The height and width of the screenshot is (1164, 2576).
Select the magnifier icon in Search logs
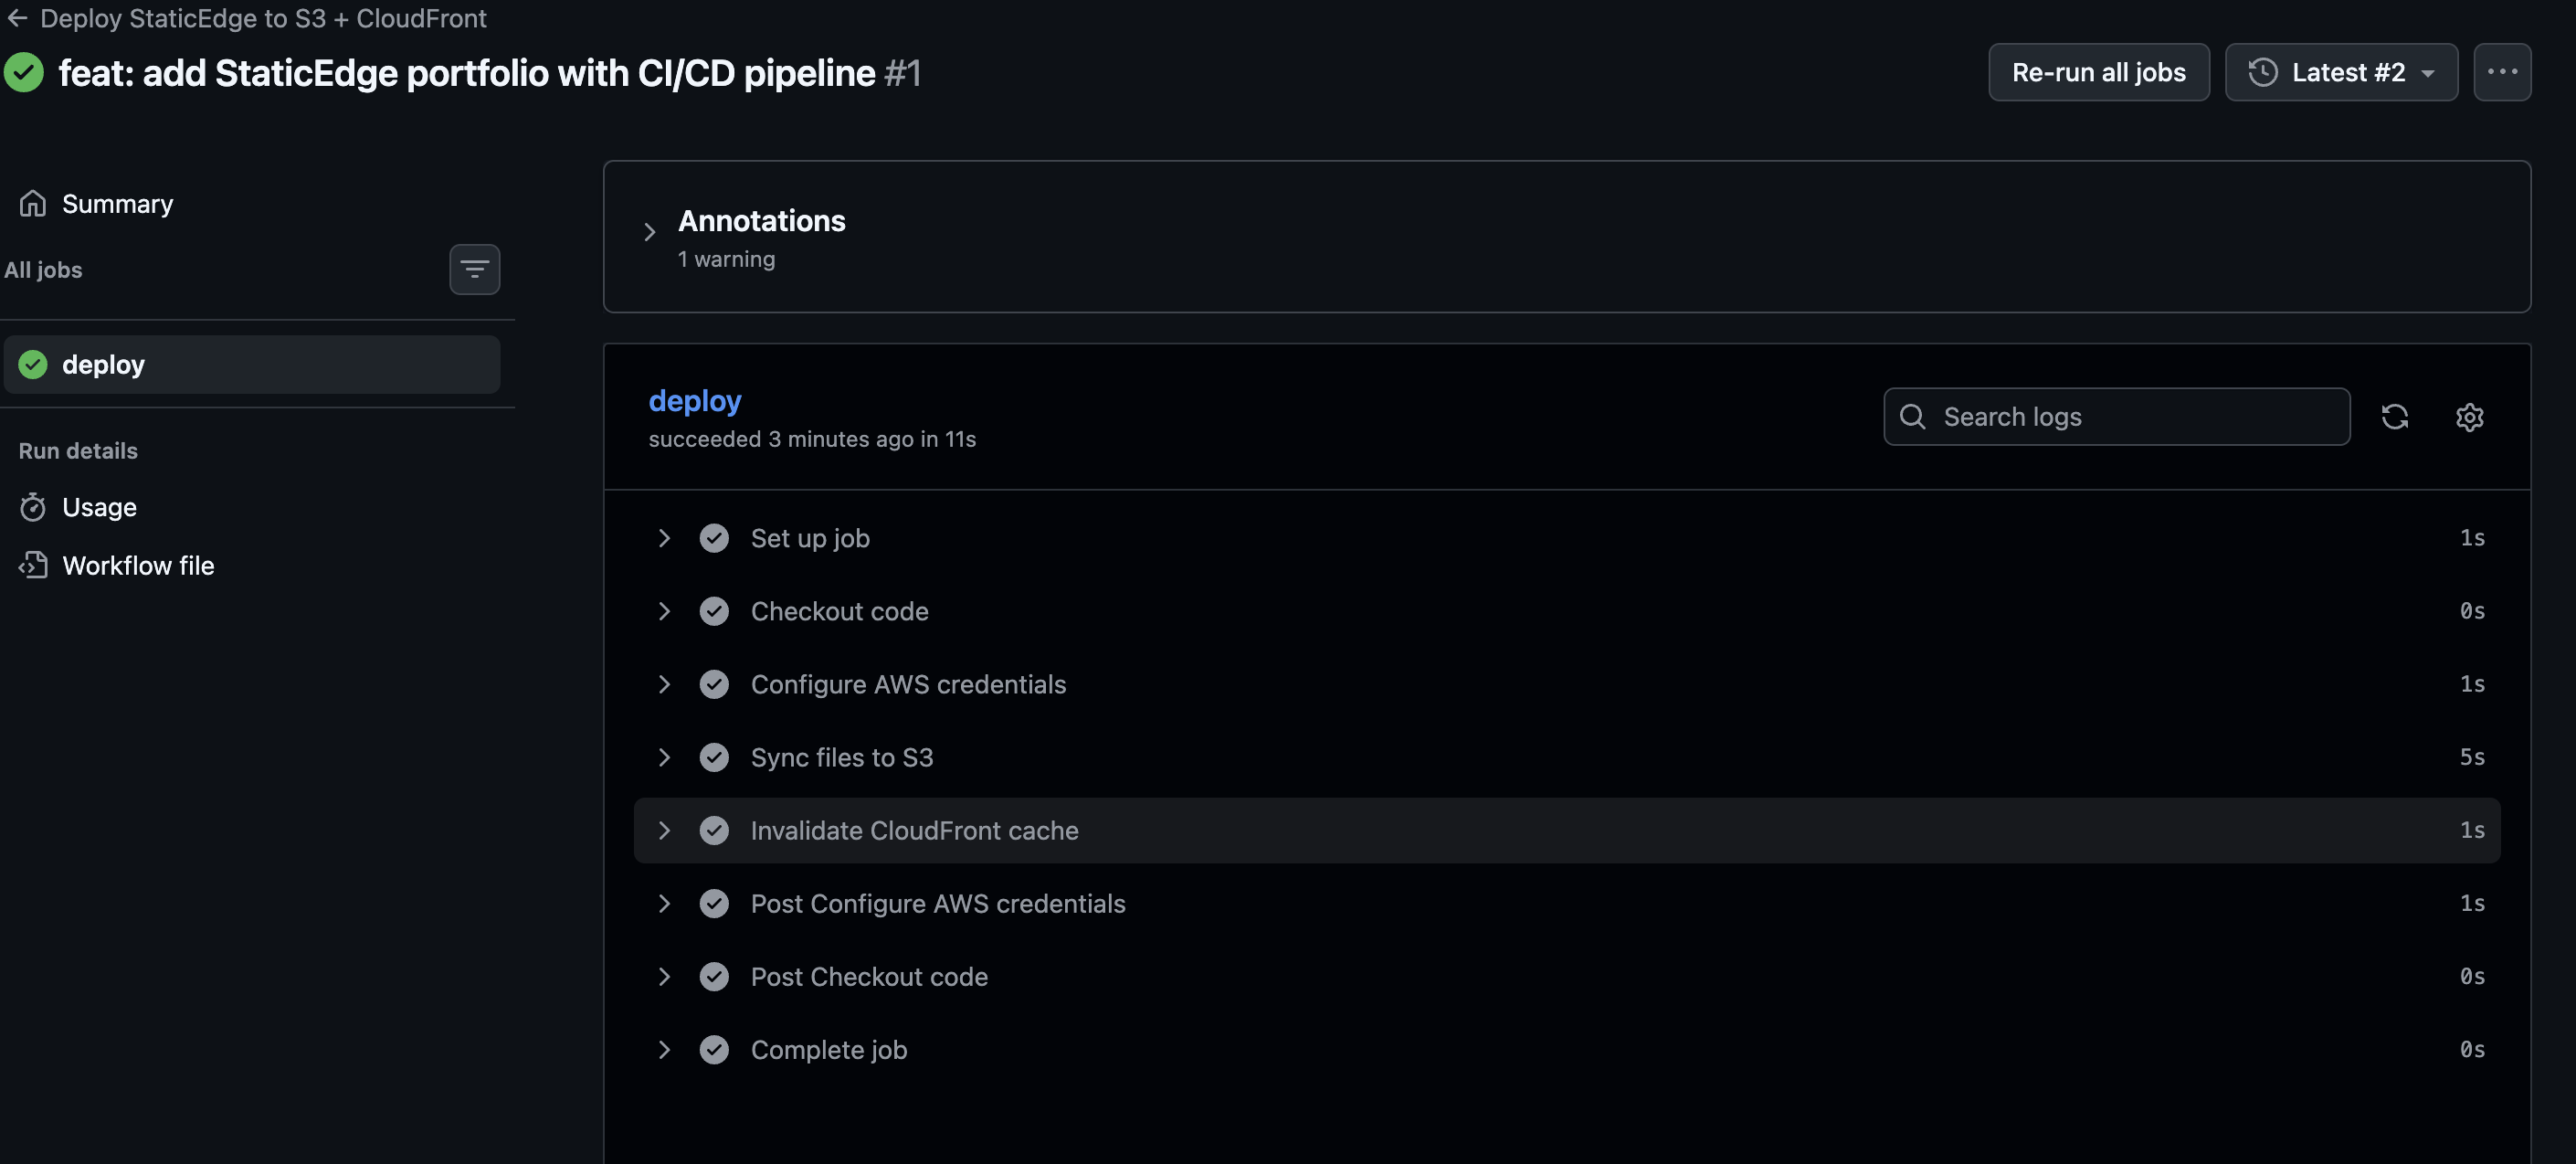[1913, 416]
